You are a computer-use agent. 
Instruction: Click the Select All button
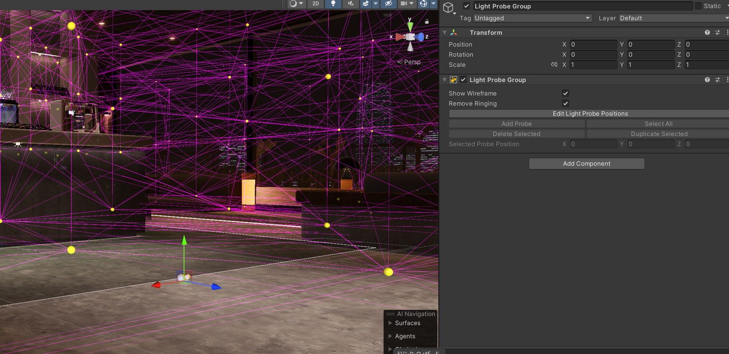(x=658, y=124)
